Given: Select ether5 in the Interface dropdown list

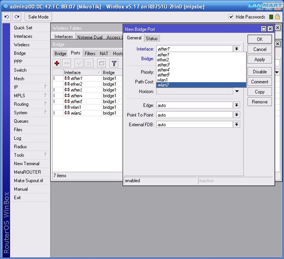Looking at the screenshot, I should click(x=201, y=75).
